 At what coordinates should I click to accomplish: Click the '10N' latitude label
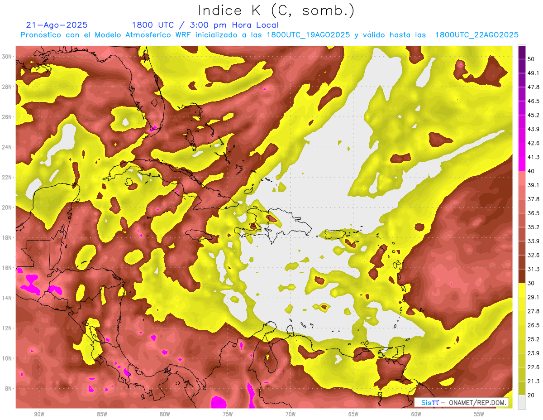pyautogui.click(x=7, y=358)
